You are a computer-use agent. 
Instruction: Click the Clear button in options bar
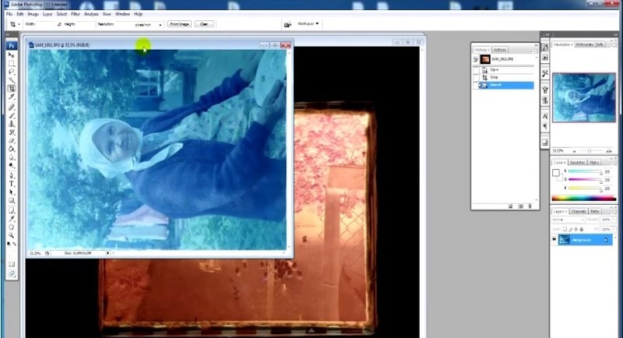204,24
